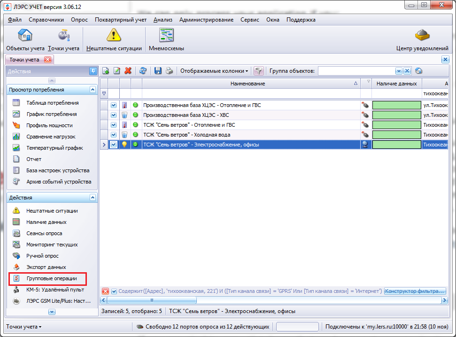Refresh the list with the blue arrows icon
Image resolution: width=456 pixels, height=337 pixels.
click(x=143, y=71)
